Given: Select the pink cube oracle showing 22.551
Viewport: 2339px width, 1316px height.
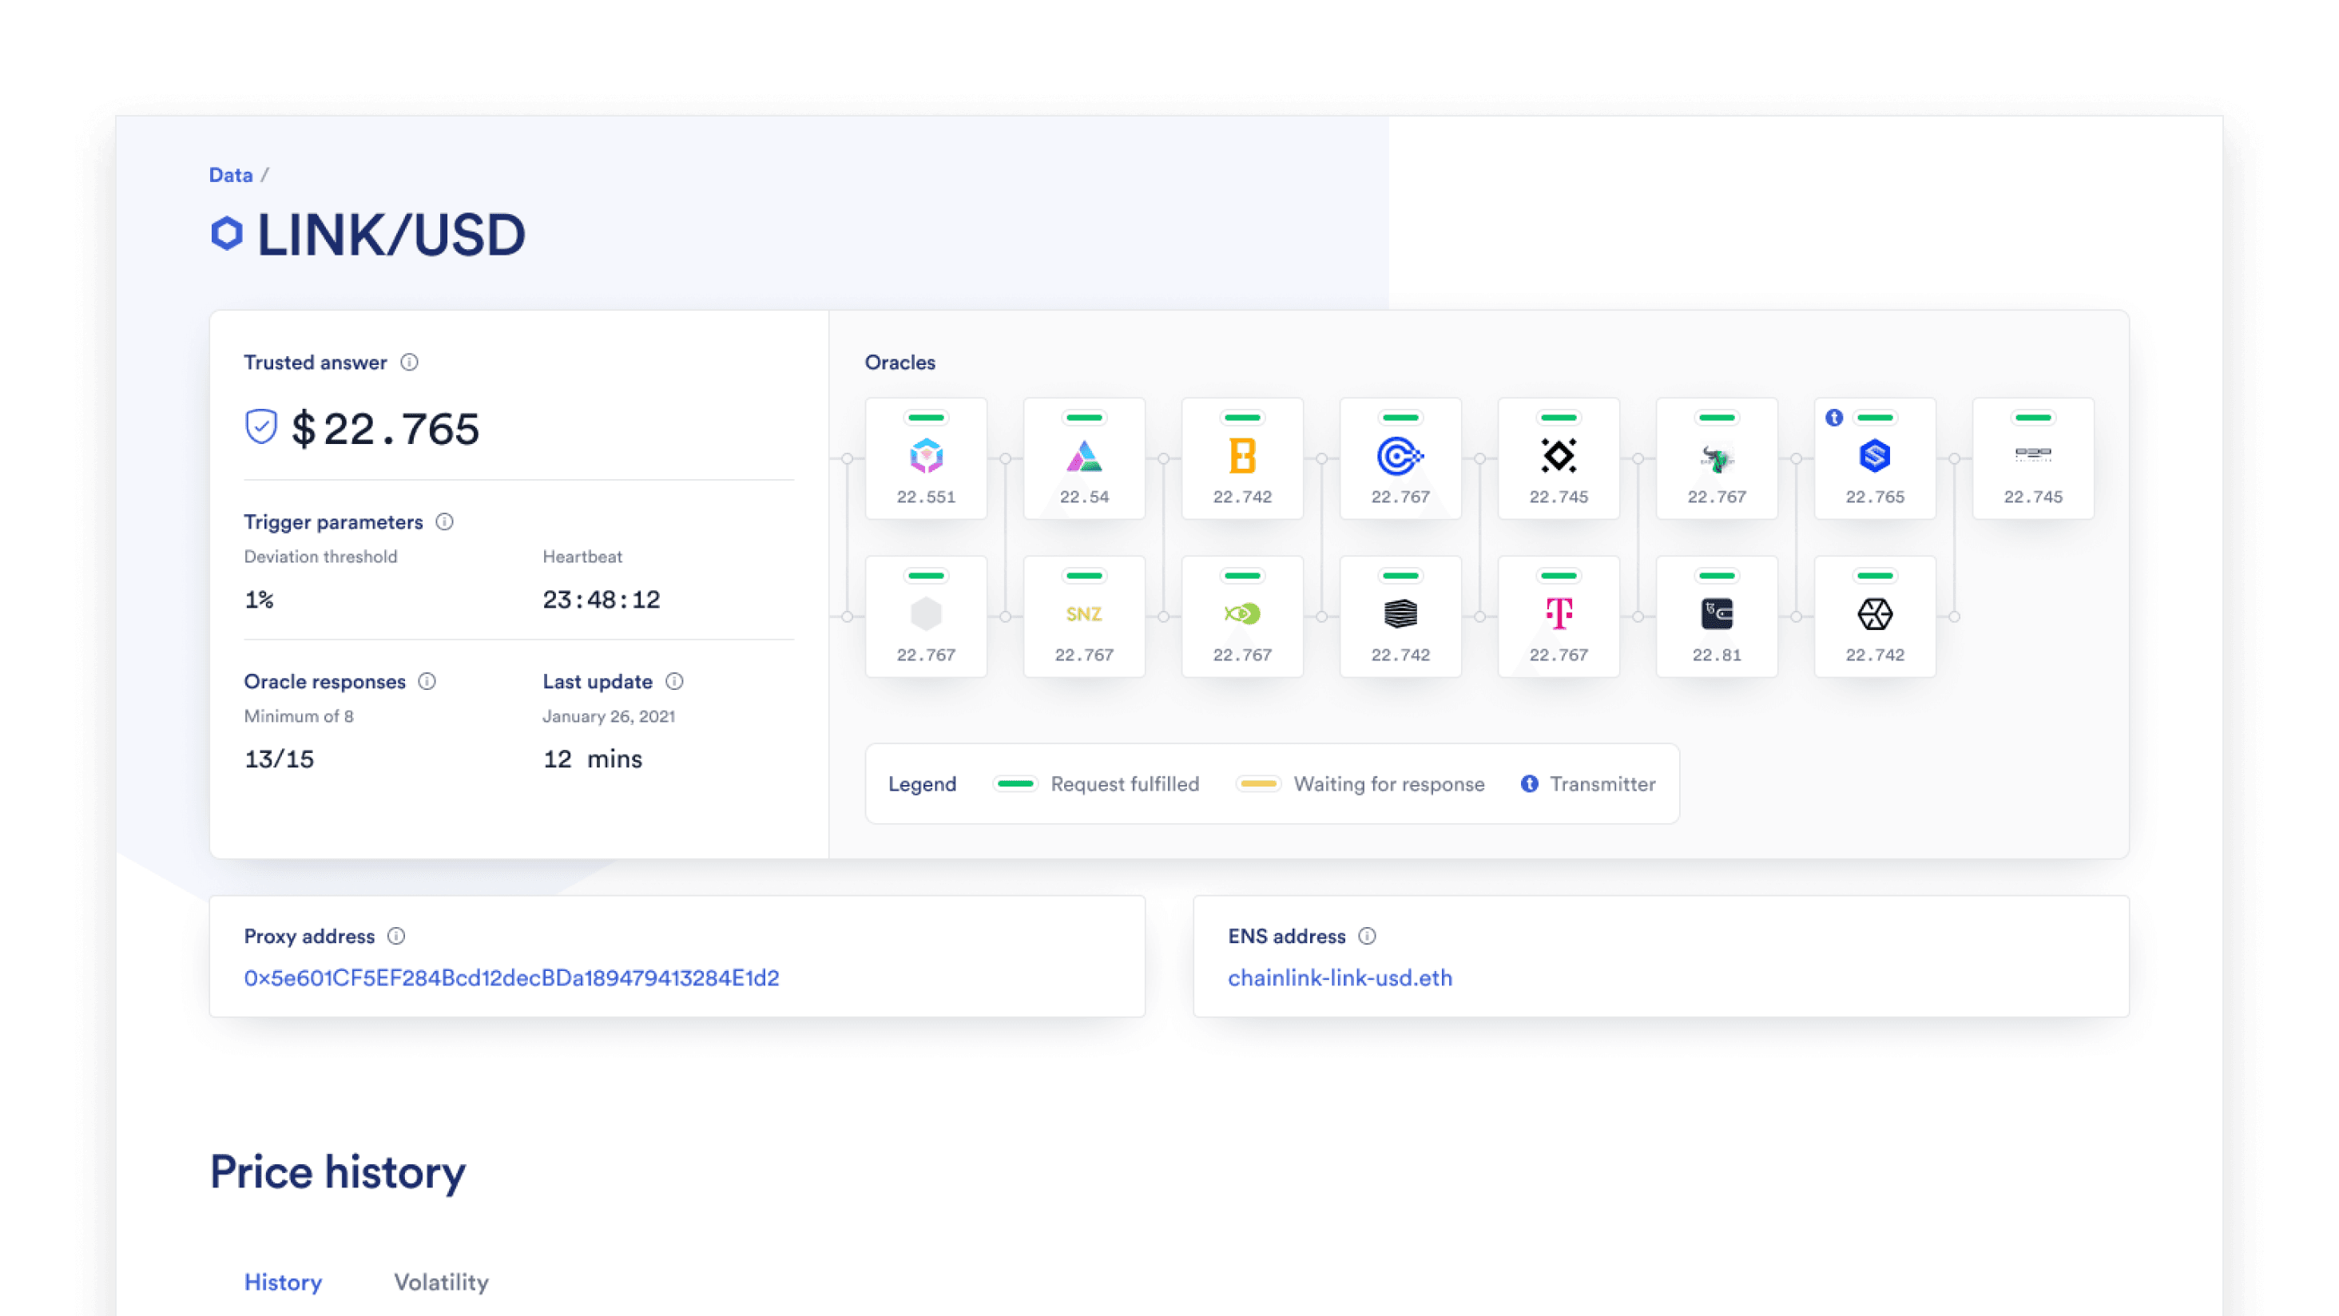Looking at the screenshot, I should (x=926, y=458).
